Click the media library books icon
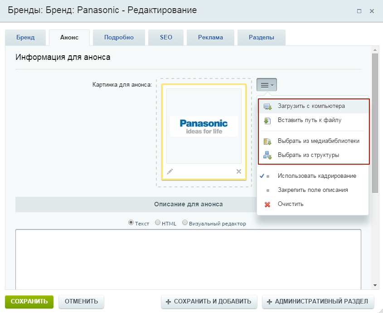The image size is (383, 313). coord(267,142)
